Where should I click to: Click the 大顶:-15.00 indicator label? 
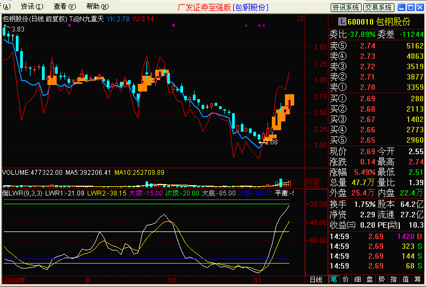(x=145, y=193)
